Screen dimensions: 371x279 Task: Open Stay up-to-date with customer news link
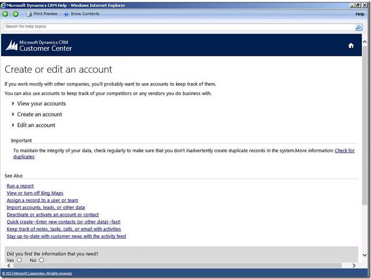click(66, 236)
